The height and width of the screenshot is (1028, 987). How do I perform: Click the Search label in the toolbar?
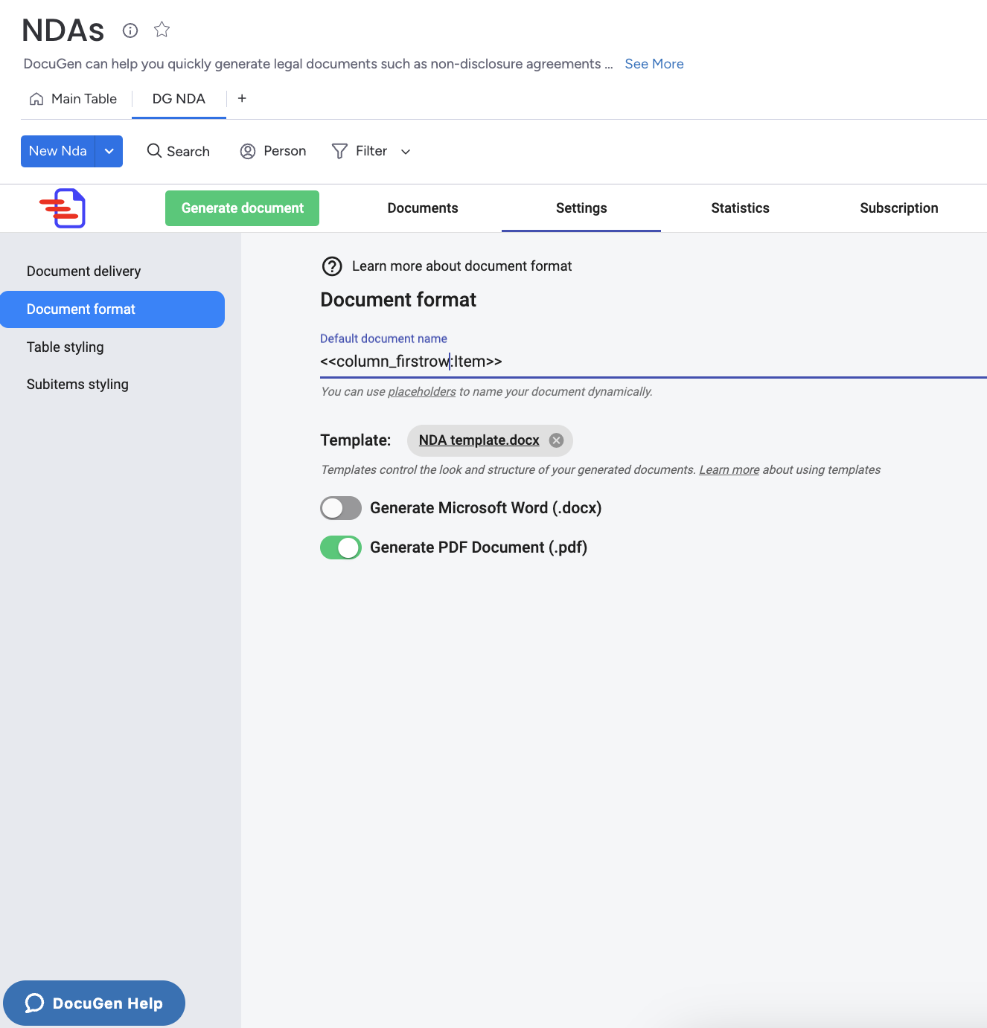(188, 152)
